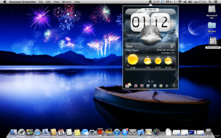221x138 pixels.
Task: Open the Window menu
Action: click(x=67, y=2)
